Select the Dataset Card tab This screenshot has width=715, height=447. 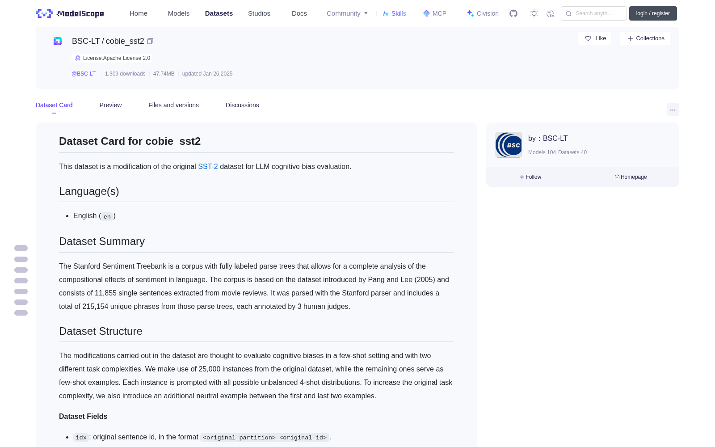tap(54, 105)
